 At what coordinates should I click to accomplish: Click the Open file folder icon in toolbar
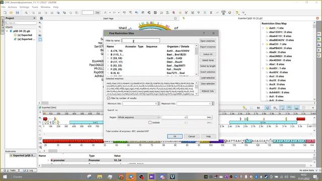(11, 13)
